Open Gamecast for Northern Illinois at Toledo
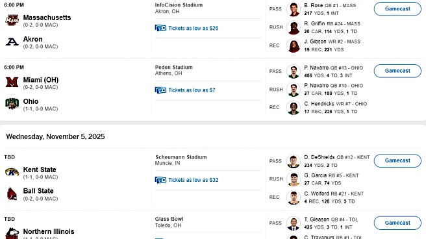This screenshot has height=239, width=426. (x=397, y=223)
